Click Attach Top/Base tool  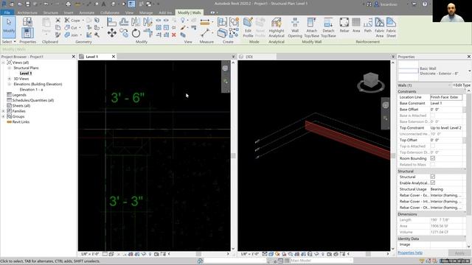tap(311, 27)
